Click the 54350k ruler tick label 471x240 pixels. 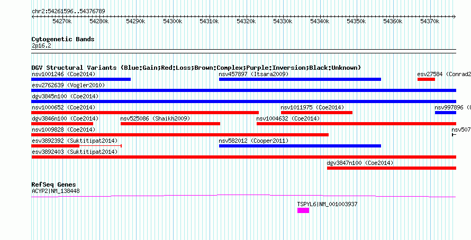pos(356,21)
